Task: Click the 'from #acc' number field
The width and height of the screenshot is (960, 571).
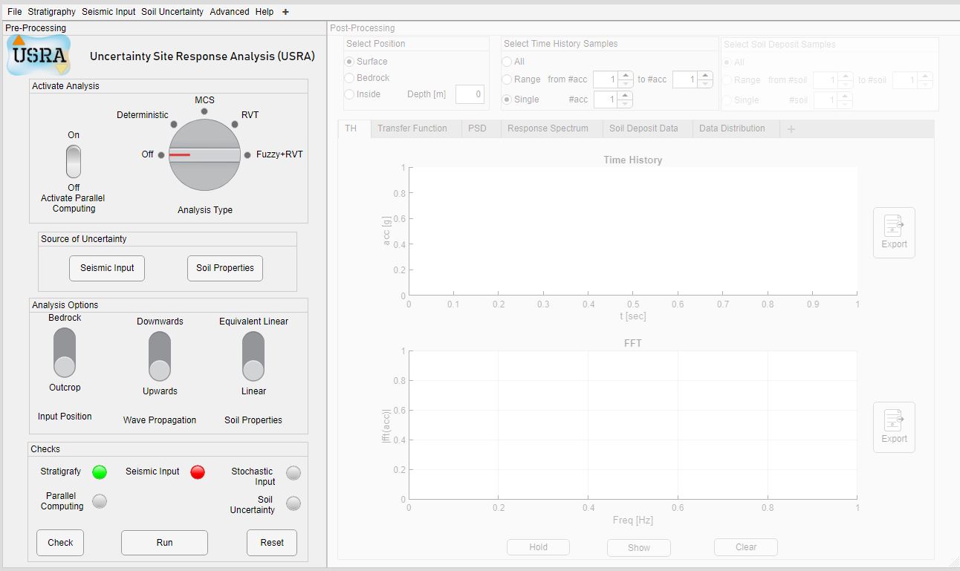Action: (x=606, y=79)
